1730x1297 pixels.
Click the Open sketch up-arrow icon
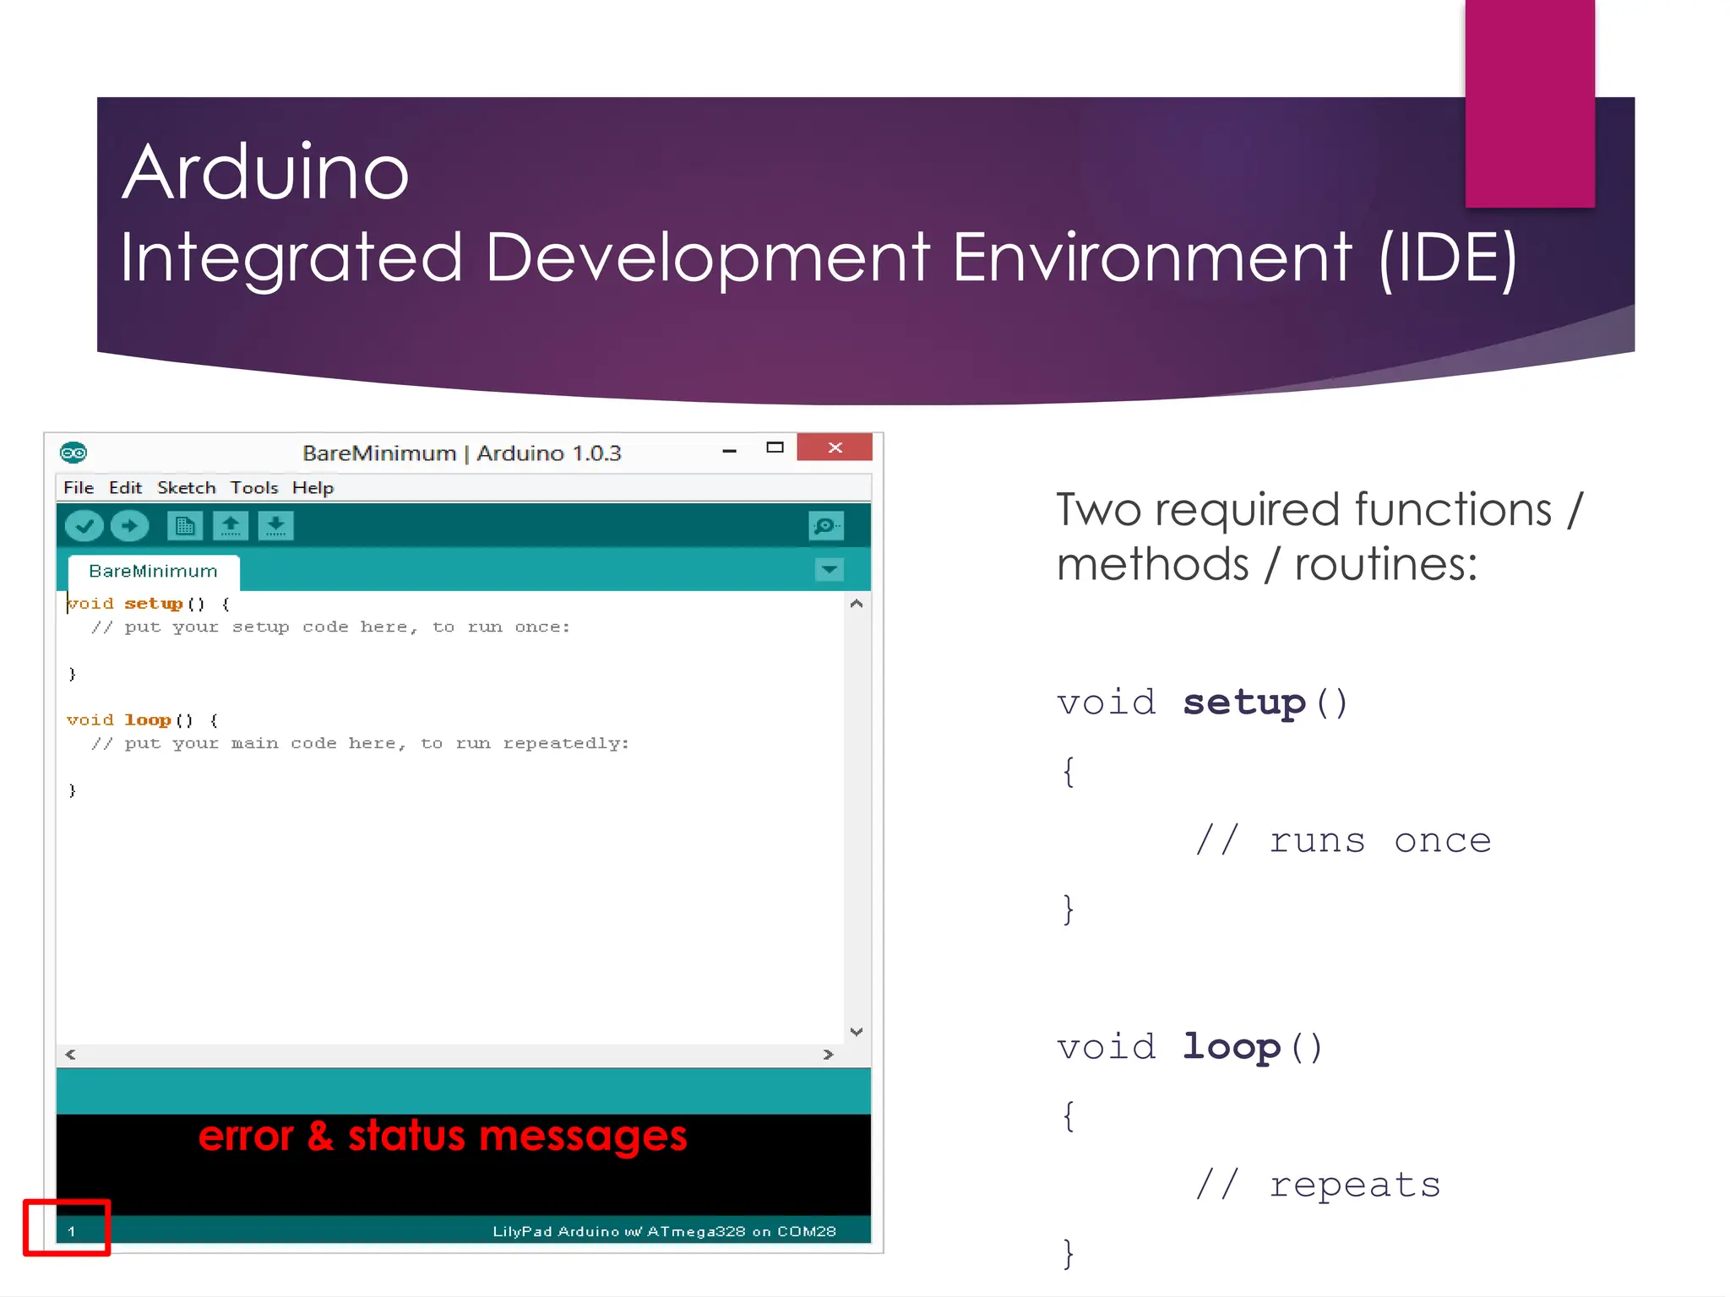tap(230, 526)
